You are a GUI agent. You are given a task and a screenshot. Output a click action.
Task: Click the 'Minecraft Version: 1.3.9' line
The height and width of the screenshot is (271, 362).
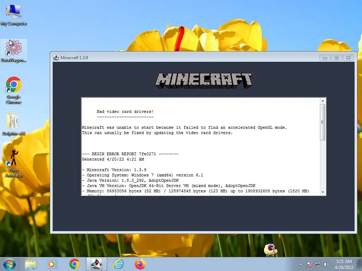point(114,170)
